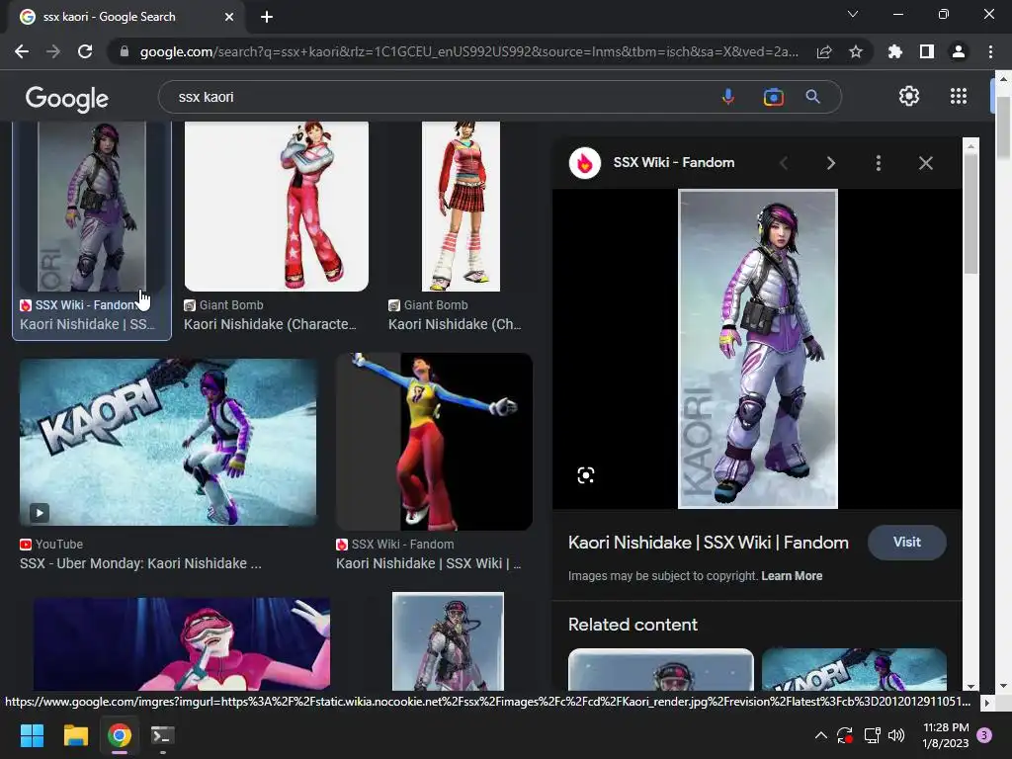Open the sync status icon in the system tray
Image resolution: width=1012 pixels, height=759 pixels.
[x=845, y=735]
